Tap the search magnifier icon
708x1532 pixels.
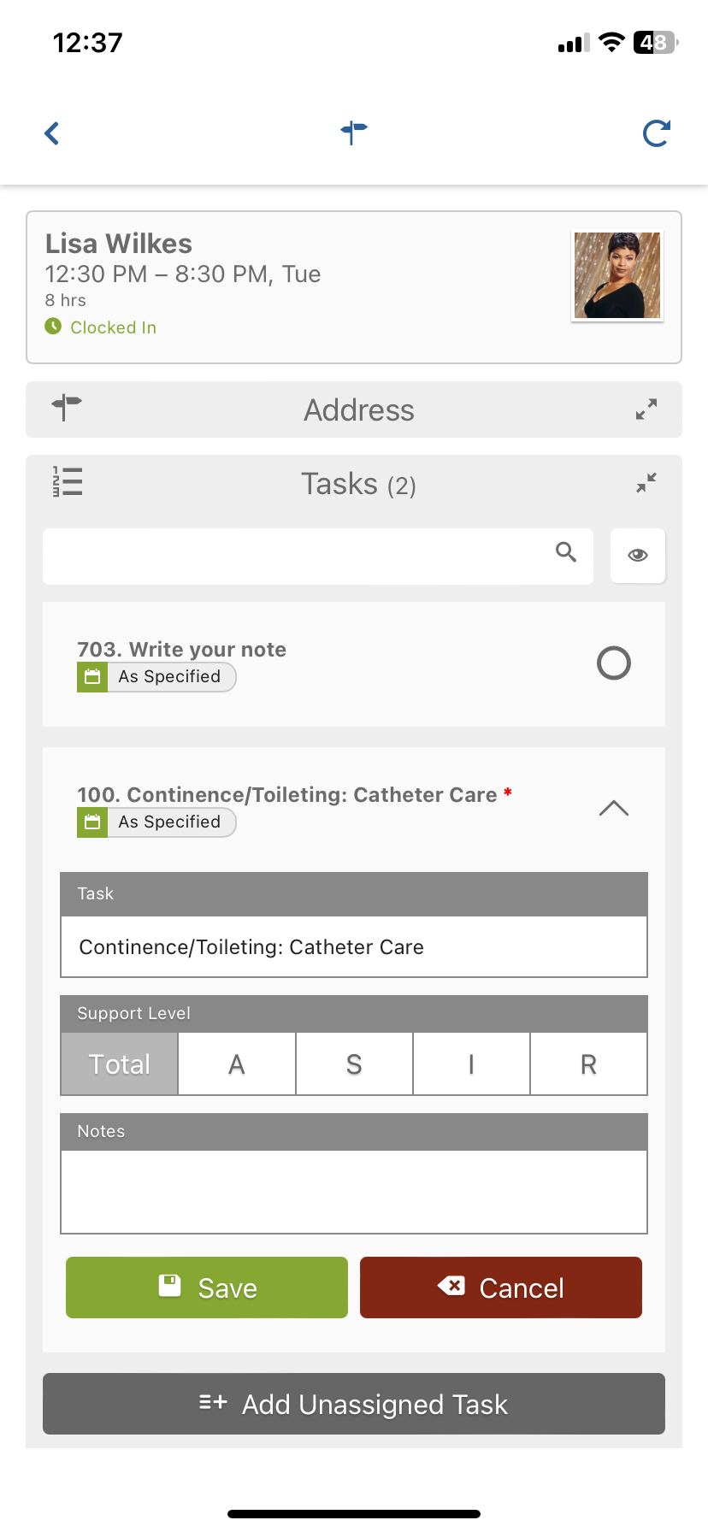click(566, 552)
